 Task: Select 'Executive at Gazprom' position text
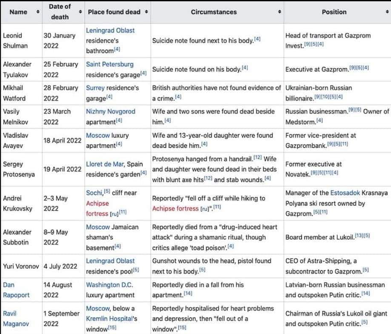tap(317, 70)
